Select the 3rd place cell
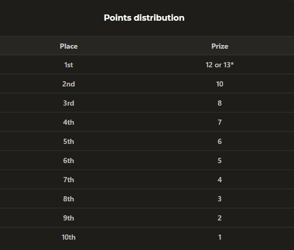 pyautogui.click(x=69, y=103)
